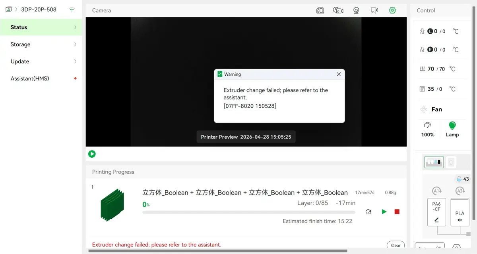477x254 pixels.
Task: Select the AMS unit with four slots
Action: click(434, 162)
